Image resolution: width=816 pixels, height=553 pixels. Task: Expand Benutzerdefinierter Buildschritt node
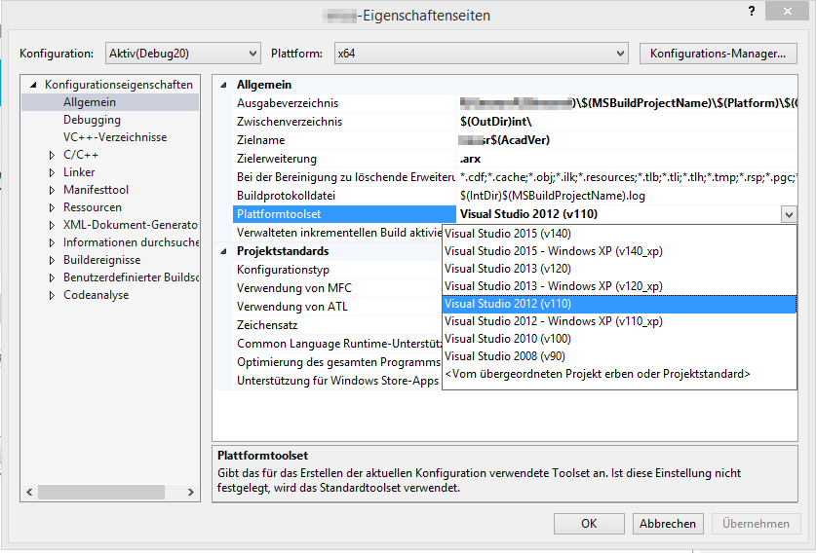click(x=52, y=277)
